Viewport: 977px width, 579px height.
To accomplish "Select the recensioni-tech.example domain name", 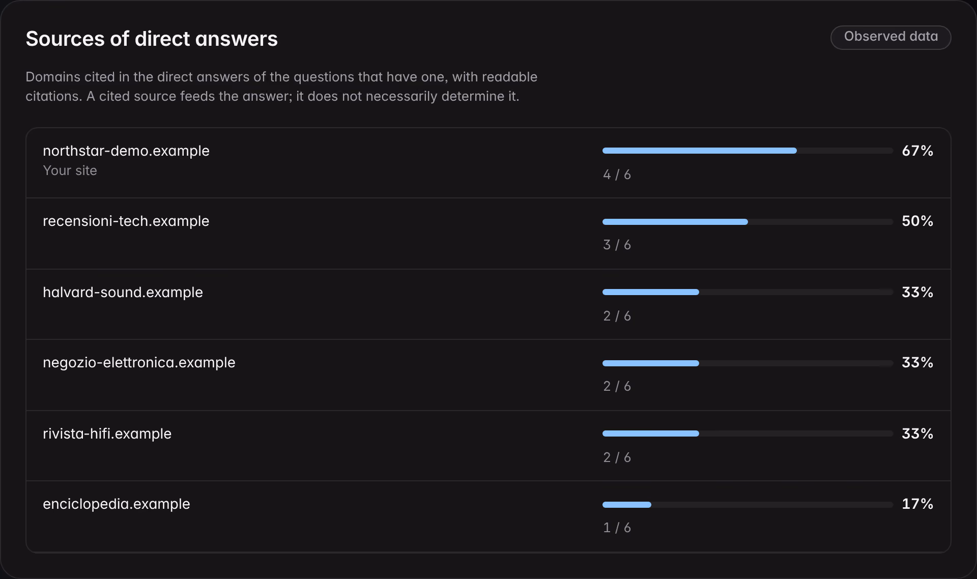I will pyautogui.click(x=126, y=221).
